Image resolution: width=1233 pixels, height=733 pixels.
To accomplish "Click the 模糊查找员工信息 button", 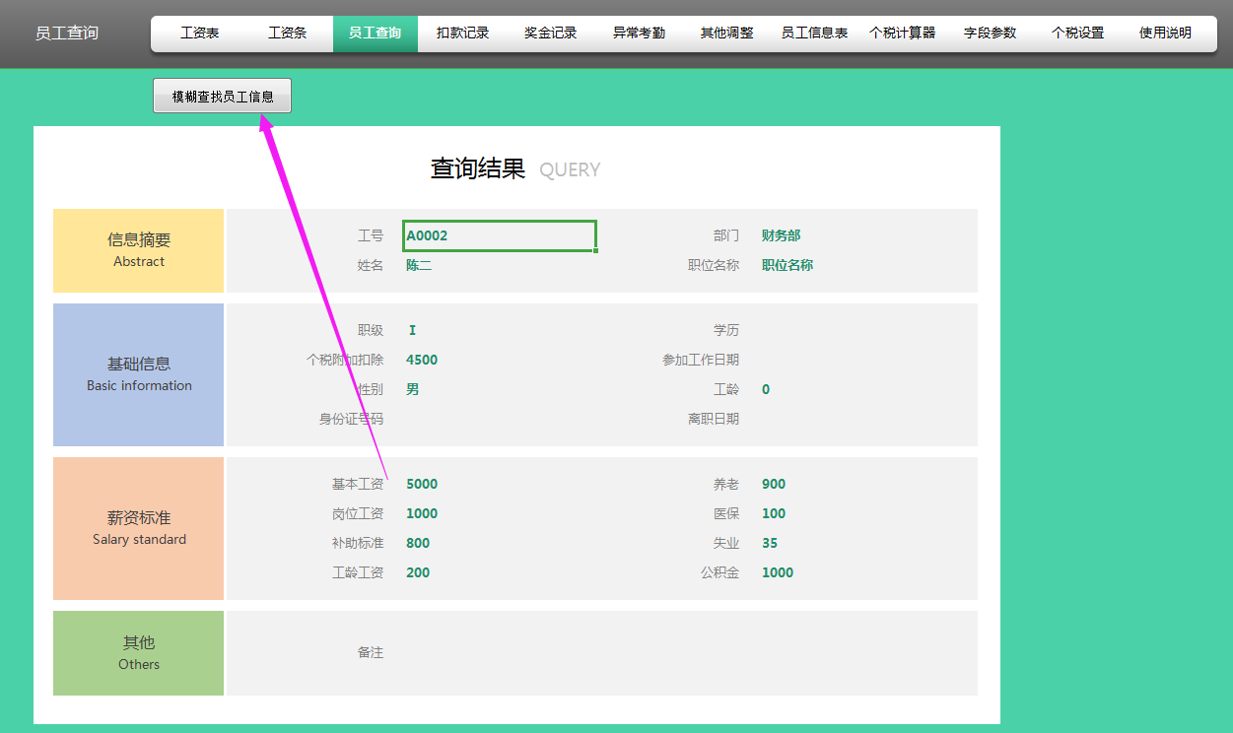I will pos(222,96).
